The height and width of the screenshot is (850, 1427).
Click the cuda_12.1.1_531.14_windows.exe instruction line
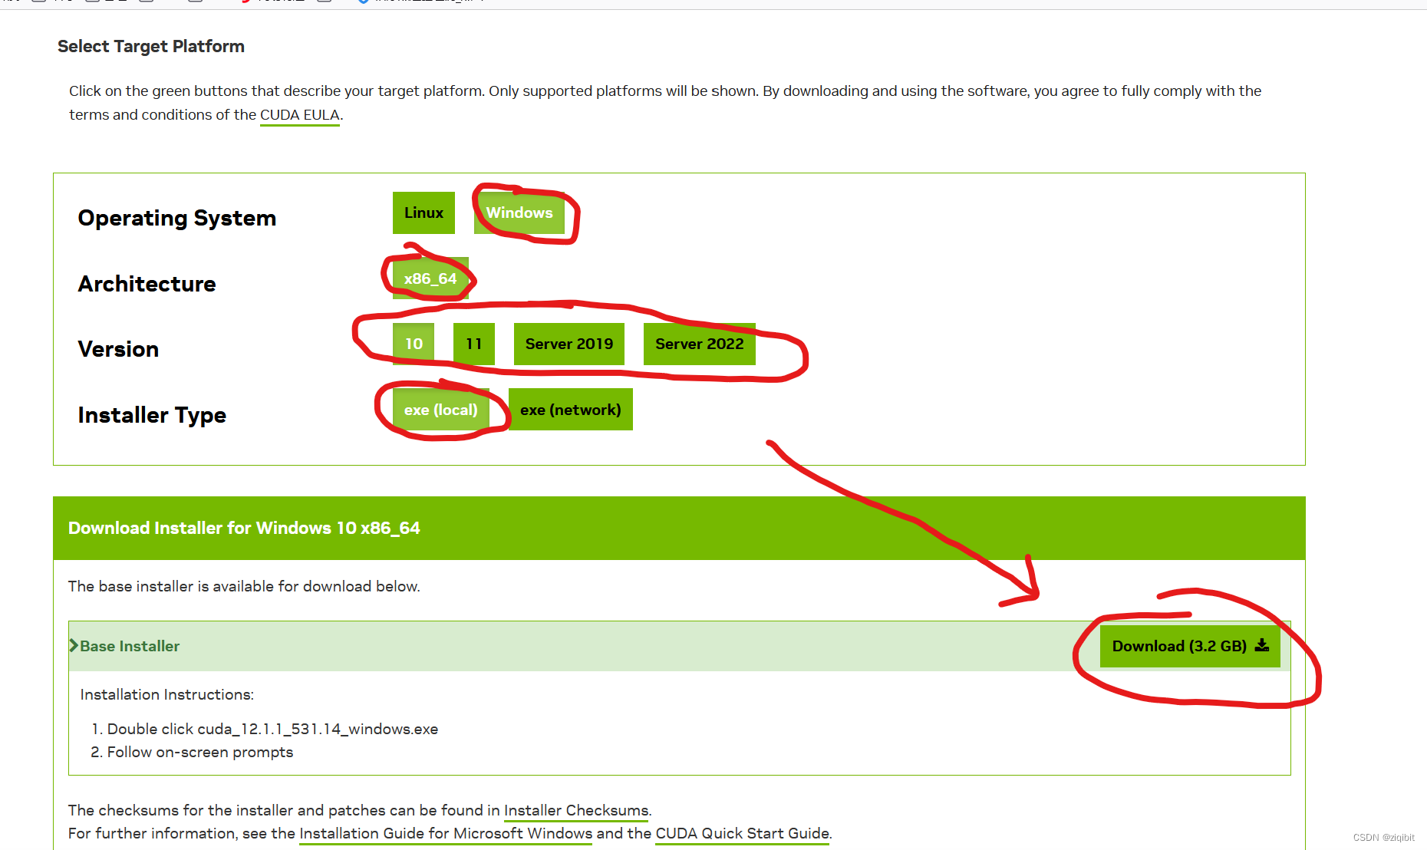tap(272, 729)
